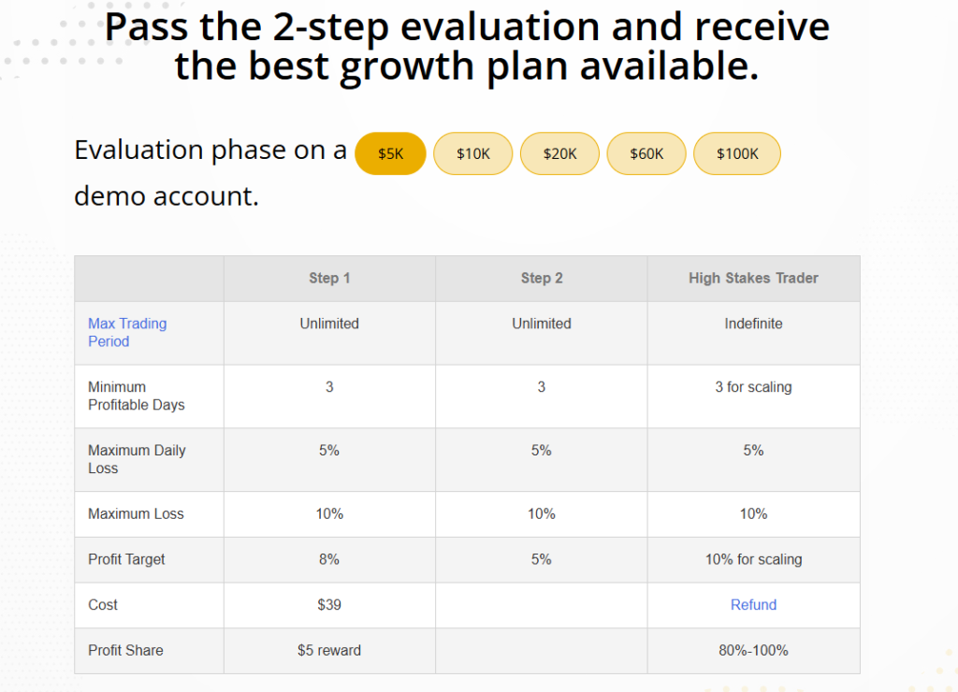Select the 8% profit target cell
The height and width of the screenshot is (692, 958).
coord(329,559)
